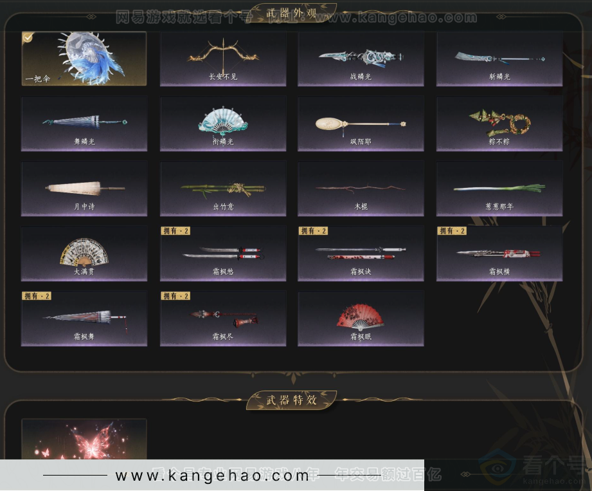
Task: Pick the 衔鳞光 fan skin
Action: click(x=222, y=124)
